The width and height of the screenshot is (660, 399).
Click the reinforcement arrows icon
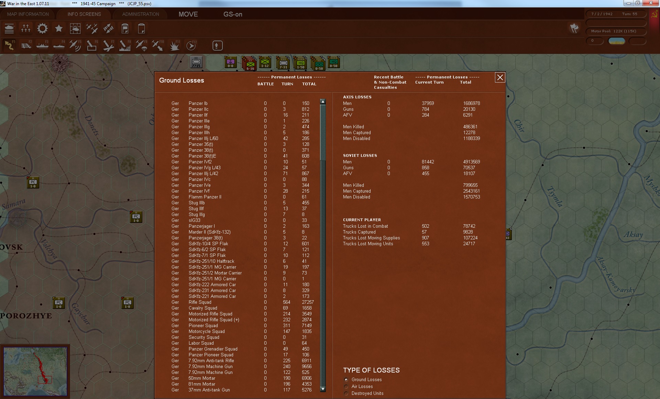coord(108,28)
